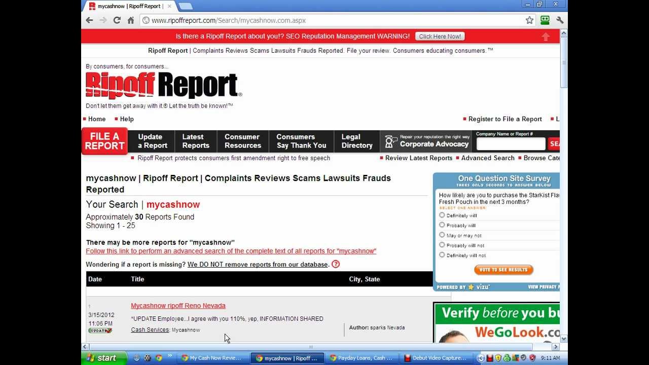The image size is (649, 365).
Task: Open Review Latest Reports link
Action: pyautogui.click(x=419, y=158)
